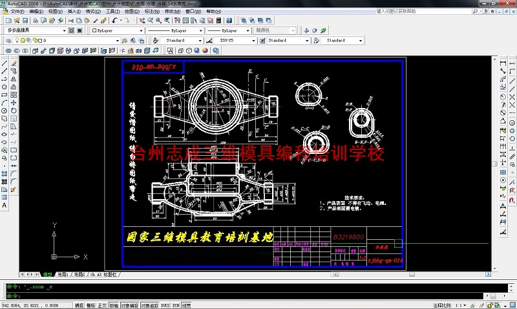The width and height of the screenshot is (517, 309).
Task: Toggle 极轴 polar tracking in status bar
Action: click(114, 305)
